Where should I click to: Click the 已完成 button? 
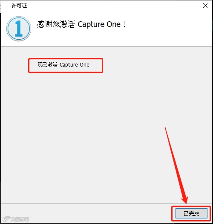[x=191, y=213]
